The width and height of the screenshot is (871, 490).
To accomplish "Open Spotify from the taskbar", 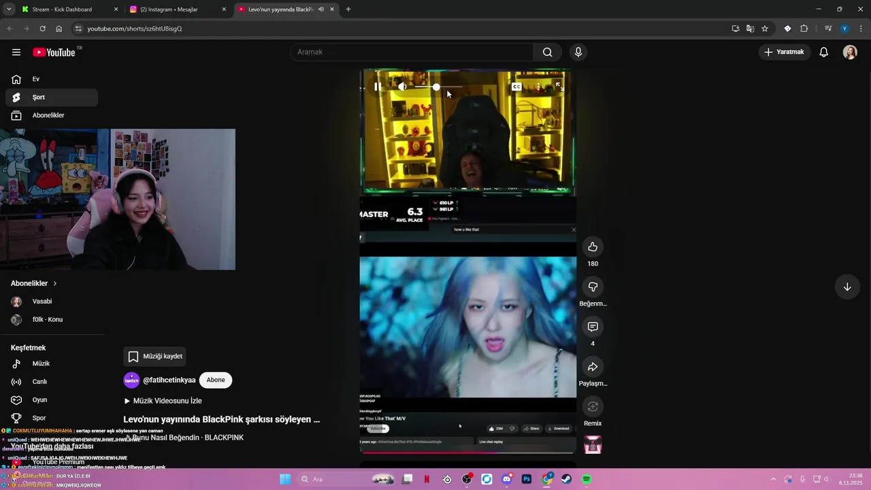I will [587, 479].
